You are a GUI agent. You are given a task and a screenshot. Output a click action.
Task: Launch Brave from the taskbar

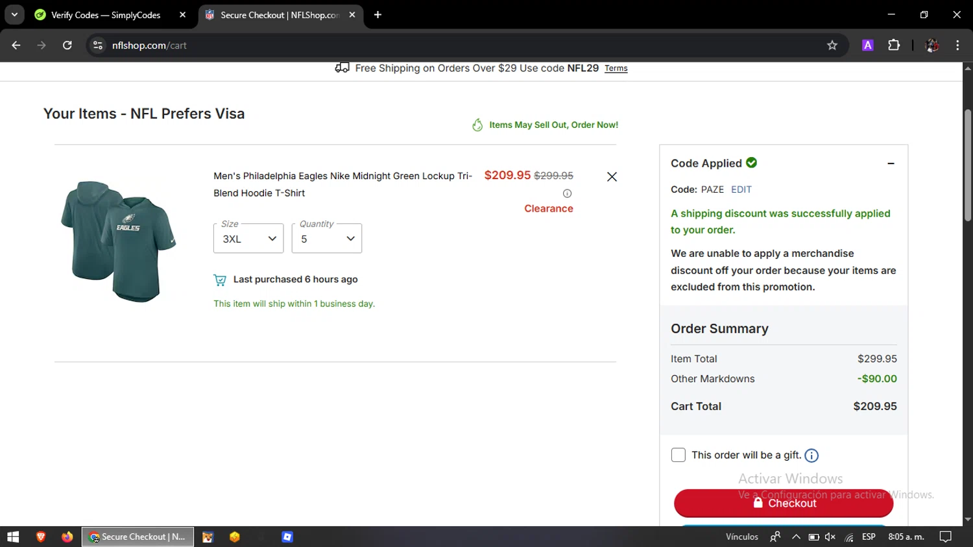pos(41,537)
